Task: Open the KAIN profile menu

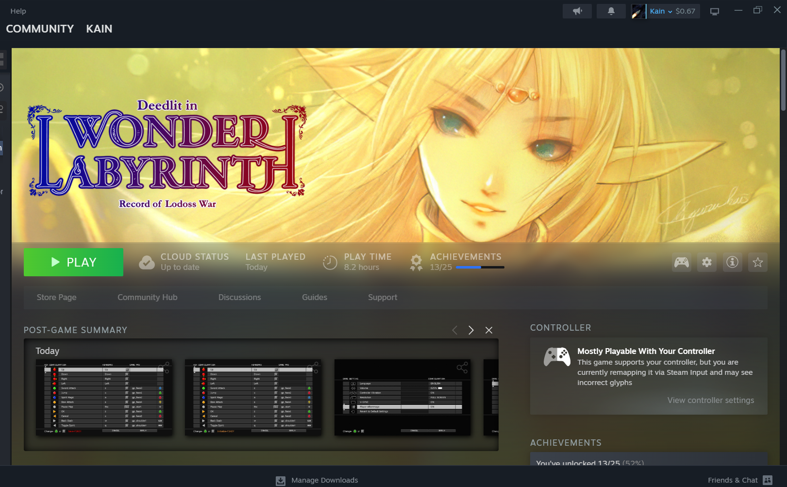Action: [x=99, y=29]
